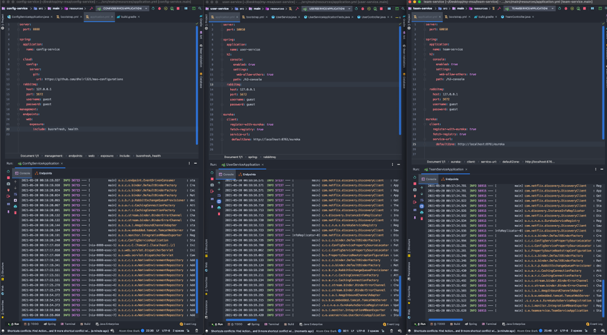
Task: Open USERSERVICEAPPLICATION run configuration dropdown
Action: (x=326, y=8)
